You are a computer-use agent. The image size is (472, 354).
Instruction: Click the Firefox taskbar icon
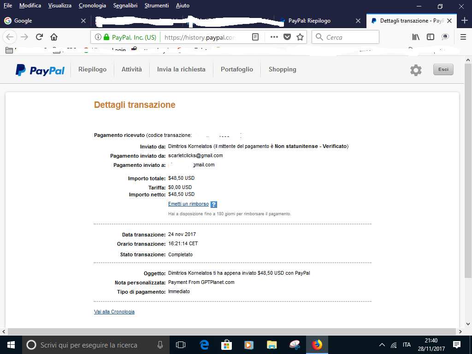pos(317,345)
